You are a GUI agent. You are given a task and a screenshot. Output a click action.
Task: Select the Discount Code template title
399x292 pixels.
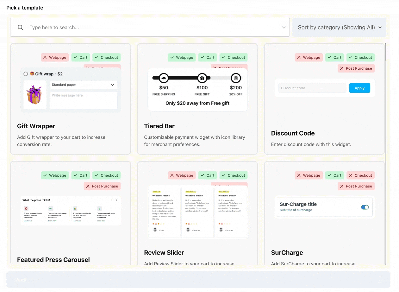coord(293,133)
